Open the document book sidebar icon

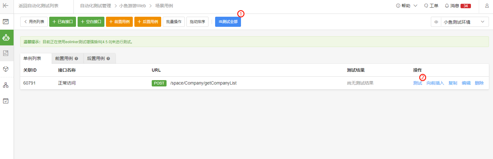(x=6, y=53)
